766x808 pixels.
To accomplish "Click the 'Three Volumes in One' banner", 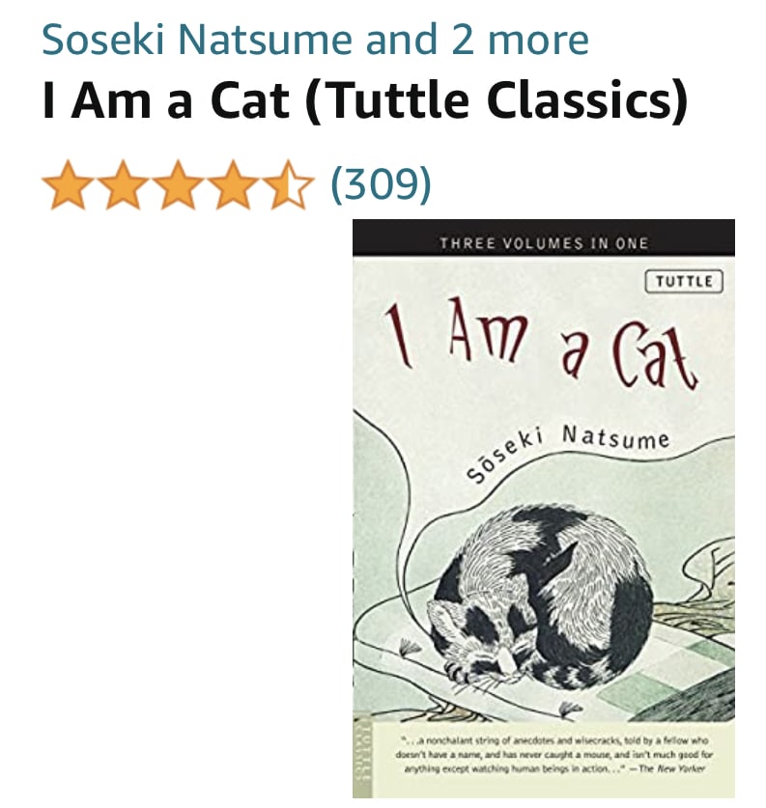I will pos(543,242).
